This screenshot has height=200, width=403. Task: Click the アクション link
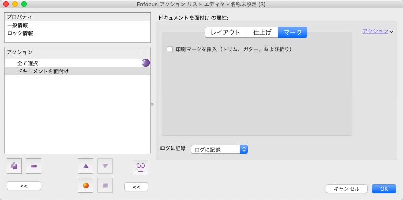pyautogui.click(x=375, y=31)
